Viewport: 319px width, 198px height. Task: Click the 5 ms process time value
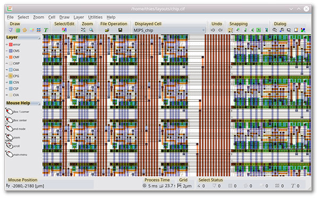pos(153,186)
